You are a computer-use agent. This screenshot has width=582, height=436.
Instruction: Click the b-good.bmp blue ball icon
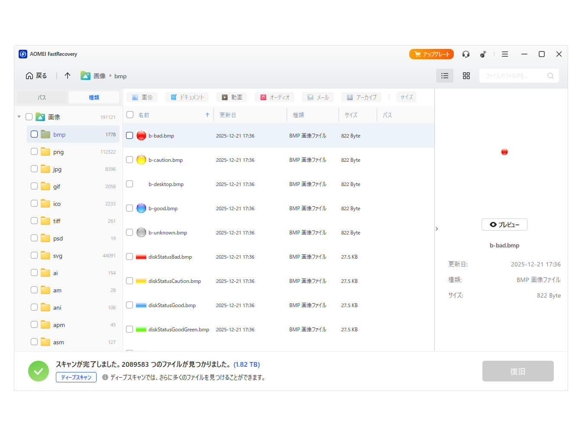coord(141,208)
